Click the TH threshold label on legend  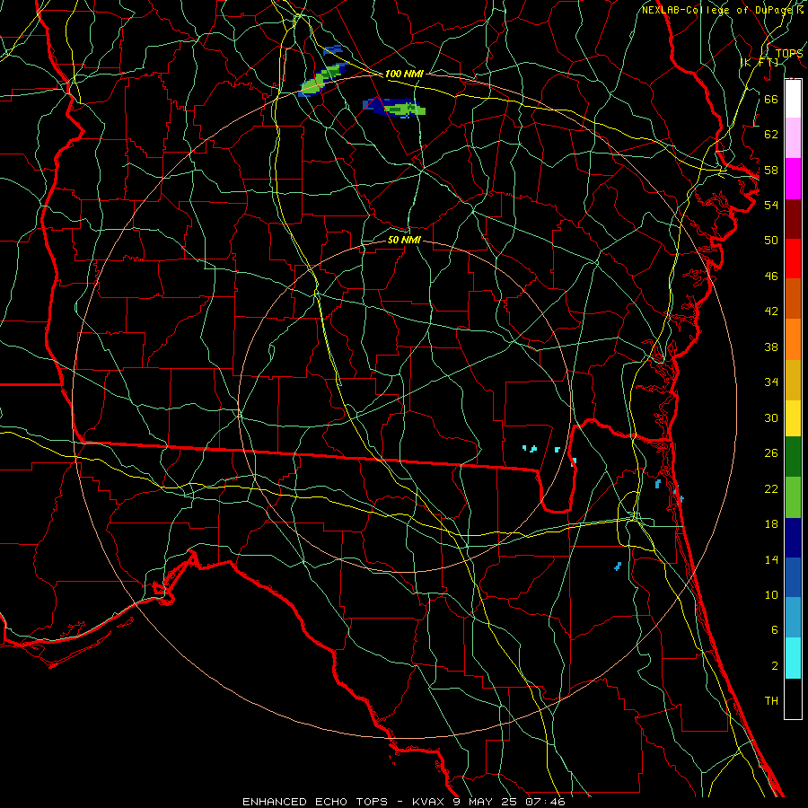tap(771, 700)
